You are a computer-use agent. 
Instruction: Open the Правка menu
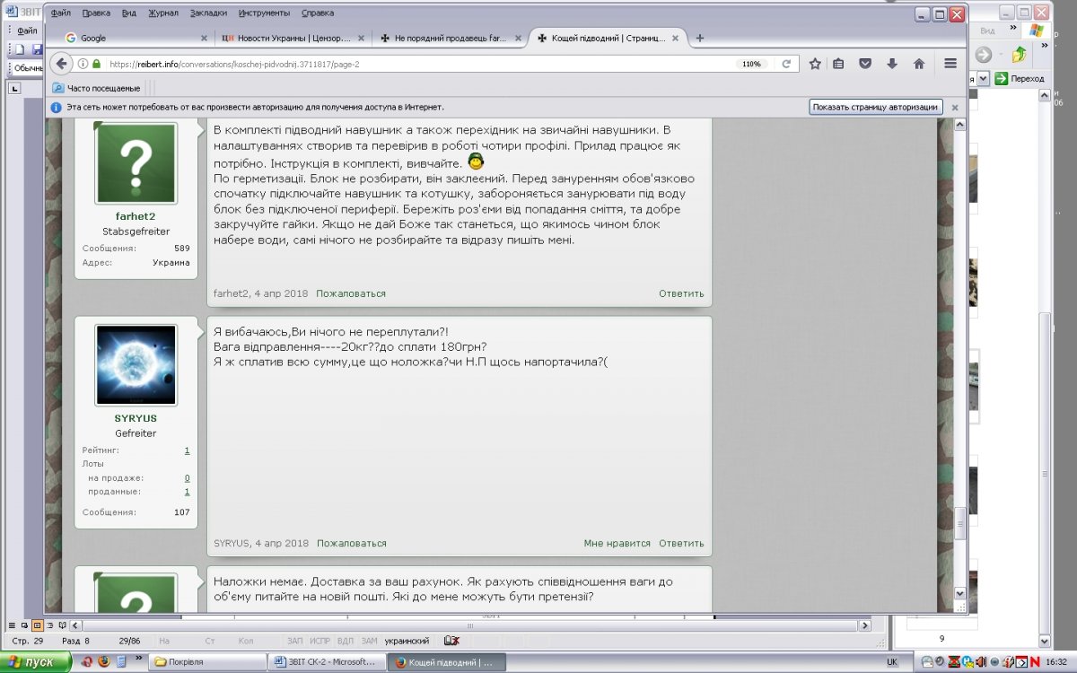tap(96, 13)
